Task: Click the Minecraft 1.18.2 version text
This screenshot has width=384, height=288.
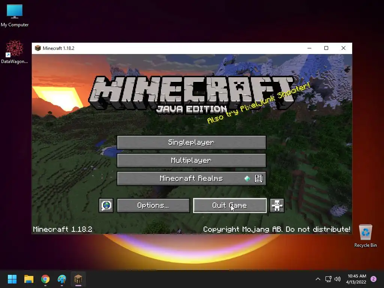Action: point(63,229)
